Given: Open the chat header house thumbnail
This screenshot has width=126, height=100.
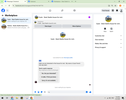Looking at the screenshot, I should pos(37,17).
